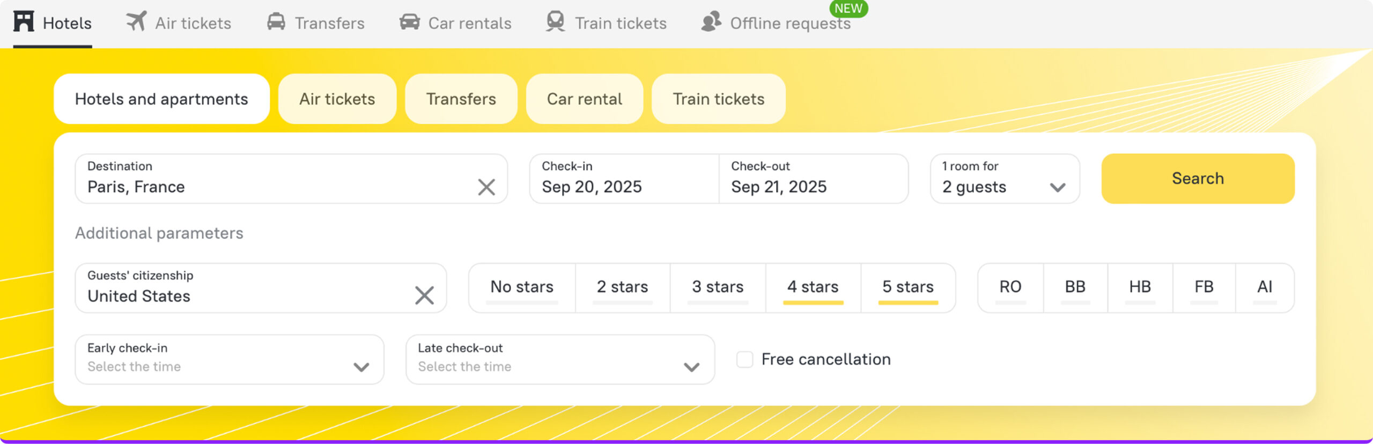Click the airplane icon for Air tickets
This screenshot has width=1373, height=444.
(x=136, y=22)
